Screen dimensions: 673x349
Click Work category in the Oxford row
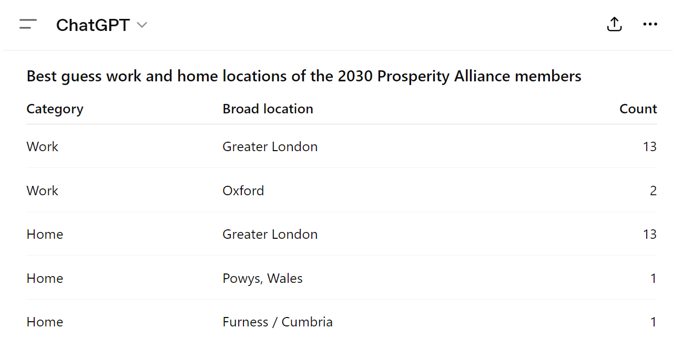pos(42,191)
